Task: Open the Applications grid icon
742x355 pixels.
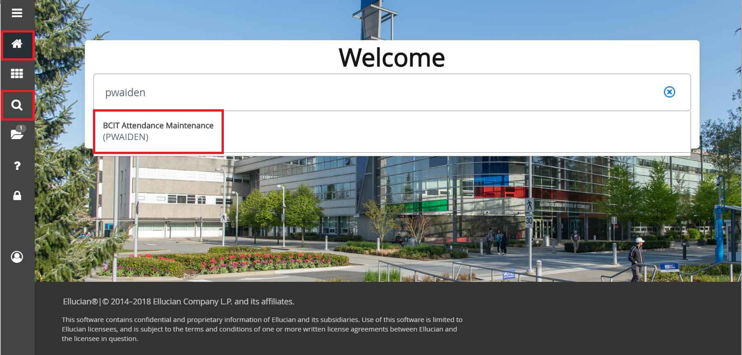Action: 17,74
